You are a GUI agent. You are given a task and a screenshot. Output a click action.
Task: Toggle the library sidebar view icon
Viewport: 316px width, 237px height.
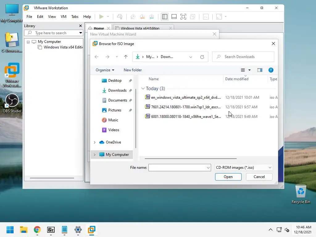pyautogui.click(x=165, y=17)
